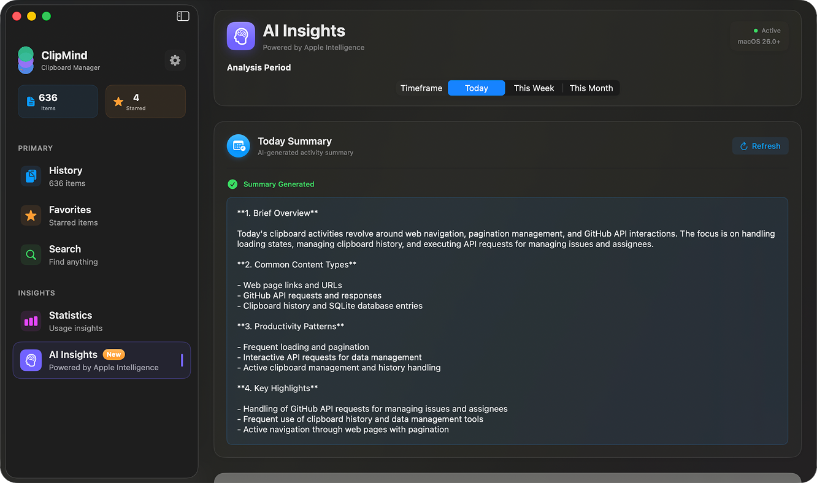
Task: Click the Refresh button on Today Summary
Action: pyautogui.click(x=760, y=146)
